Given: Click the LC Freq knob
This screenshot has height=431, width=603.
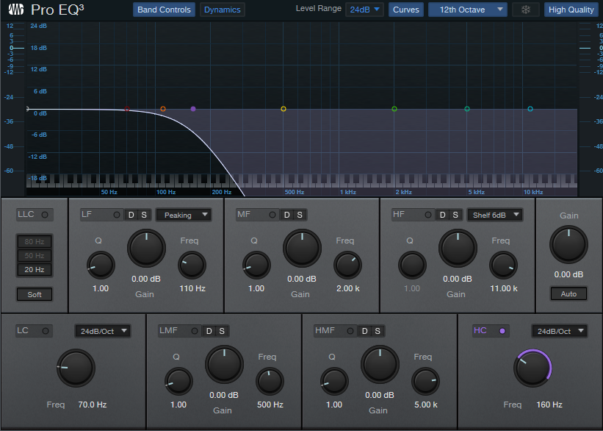Looking at the screenshot, I should [x=76, y=368].
